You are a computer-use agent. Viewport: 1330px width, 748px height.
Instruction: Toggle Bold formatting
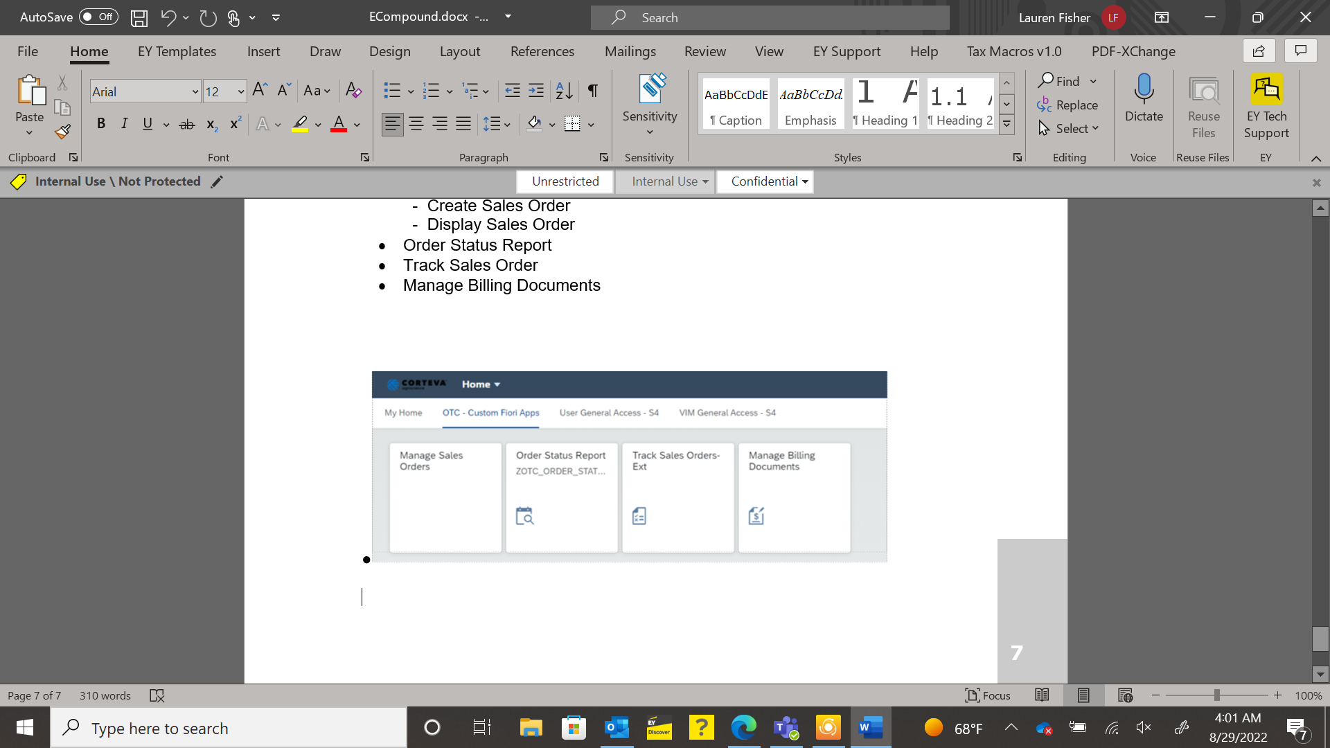(101, 124)
